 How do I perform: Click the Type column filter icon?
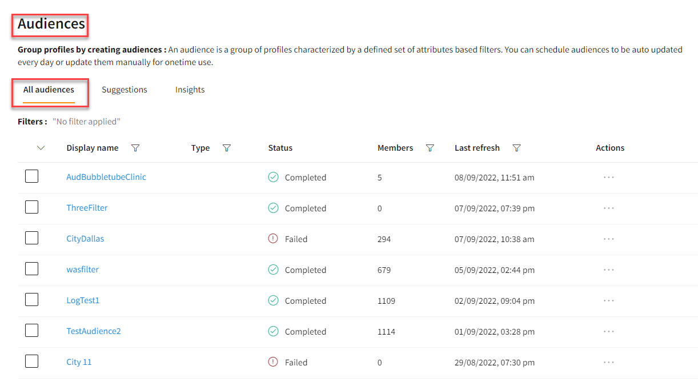[227, 148]
